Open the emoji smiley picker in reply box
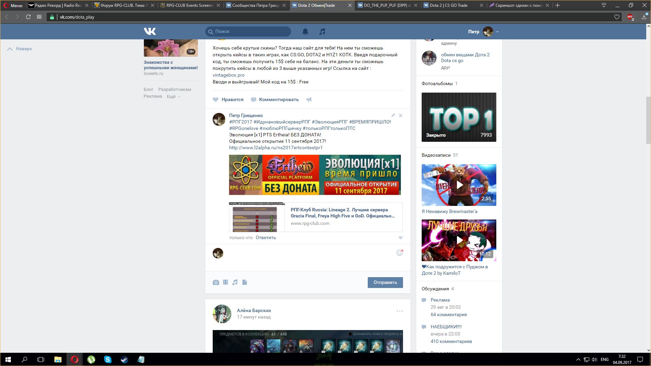651x366 pixels. click(400, 253)
